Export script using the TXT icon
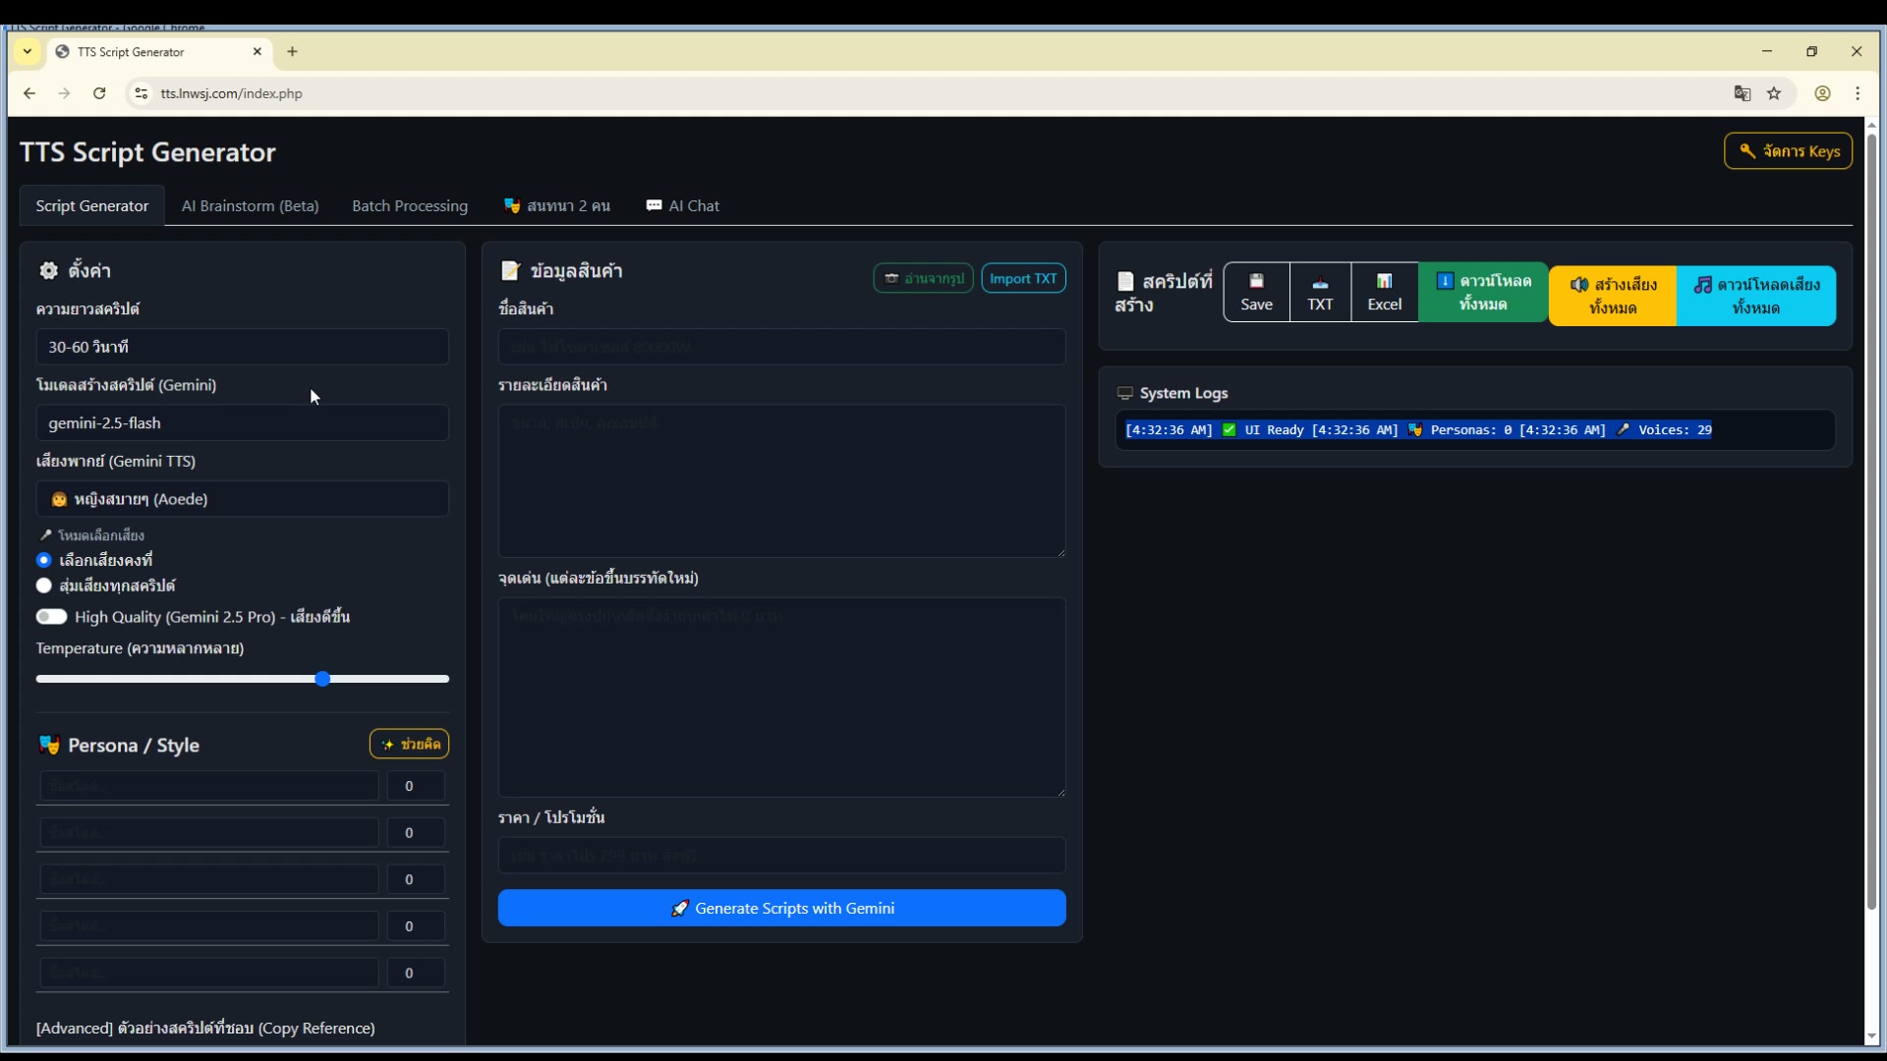 tap(1320, 292)
